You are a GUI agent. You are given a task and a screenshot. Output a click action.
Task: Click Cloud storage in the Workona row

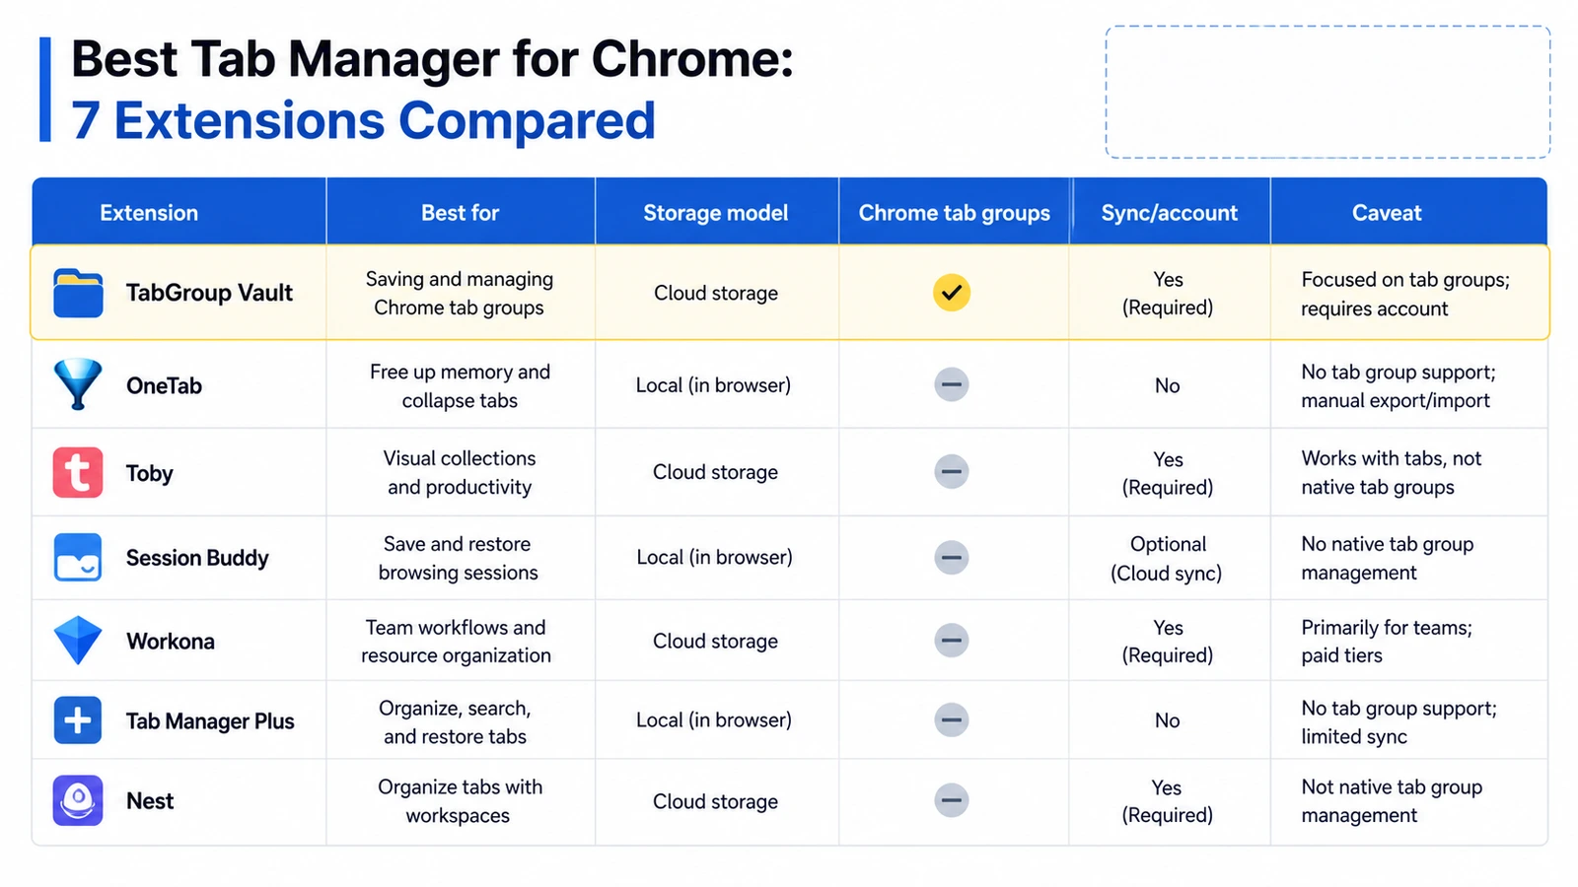[715, 641]
